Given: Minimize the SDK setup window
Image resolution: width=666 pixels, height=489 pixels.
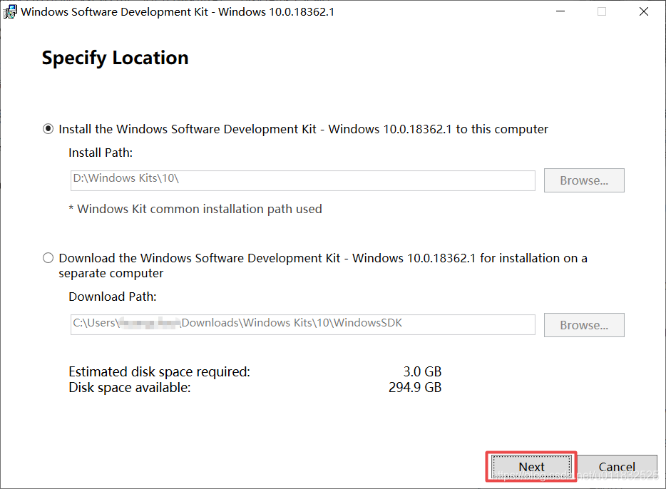Looking at the screenshot, I should point(560,11).
